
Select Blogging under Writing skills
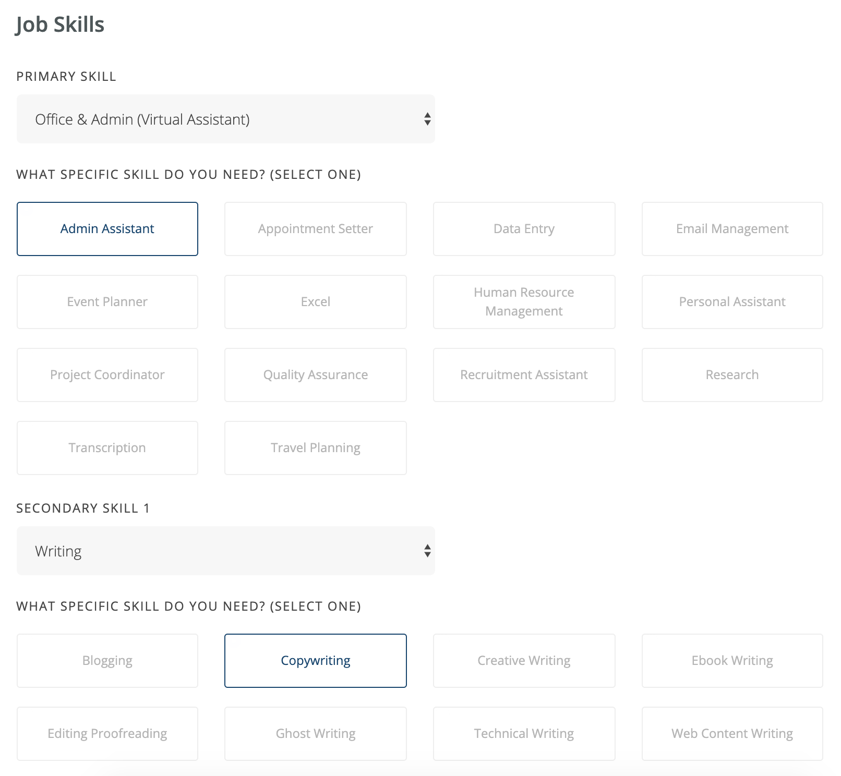coord(107,661)
